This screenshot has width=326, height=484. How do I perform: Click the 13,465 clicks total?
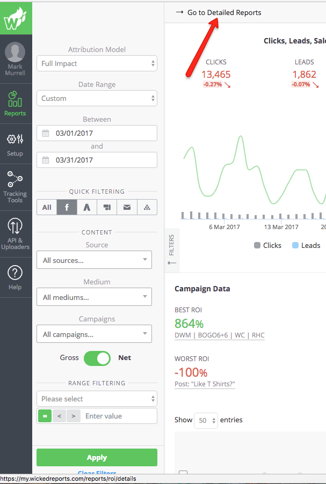(x=216, y=75)
